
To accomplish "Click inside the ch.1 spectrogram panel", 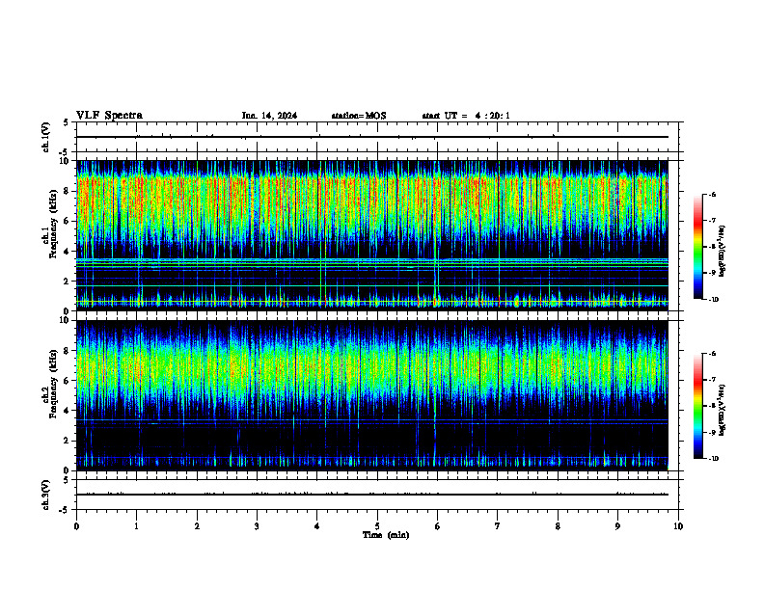I will (372, 235).
